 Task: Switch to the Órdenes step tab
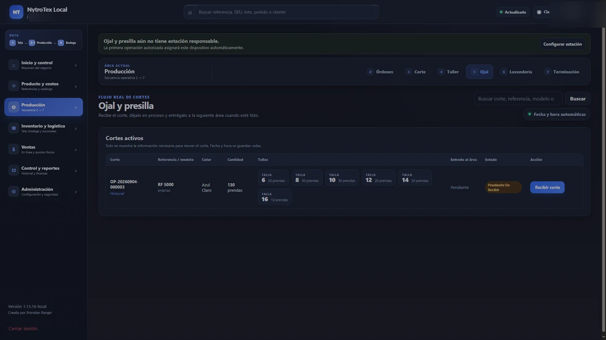point(380,72)
